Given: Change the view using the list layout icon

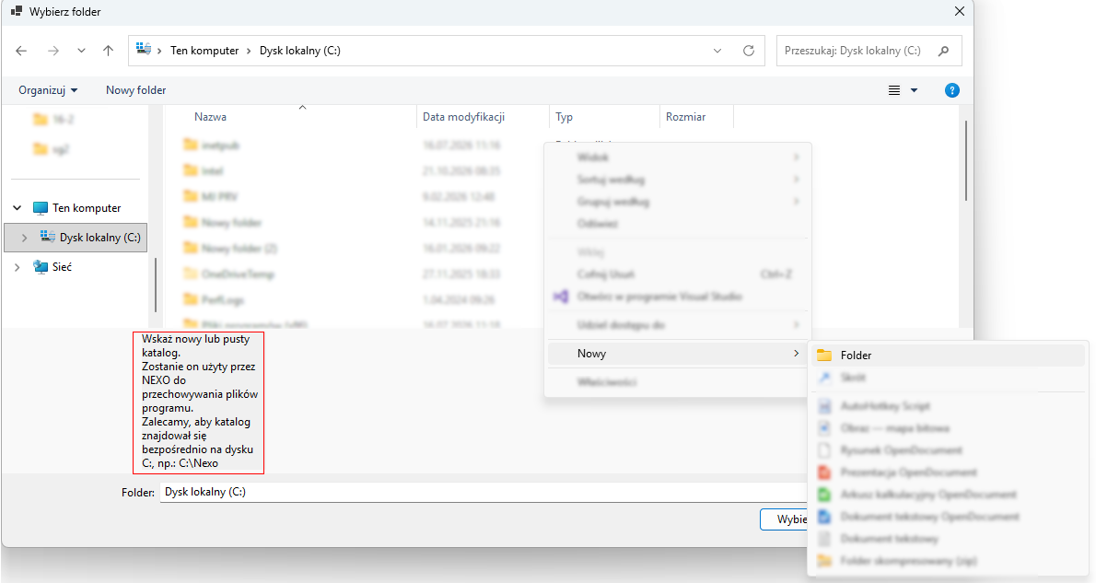Looking at the screenshot, I should [x=894, y=90].
